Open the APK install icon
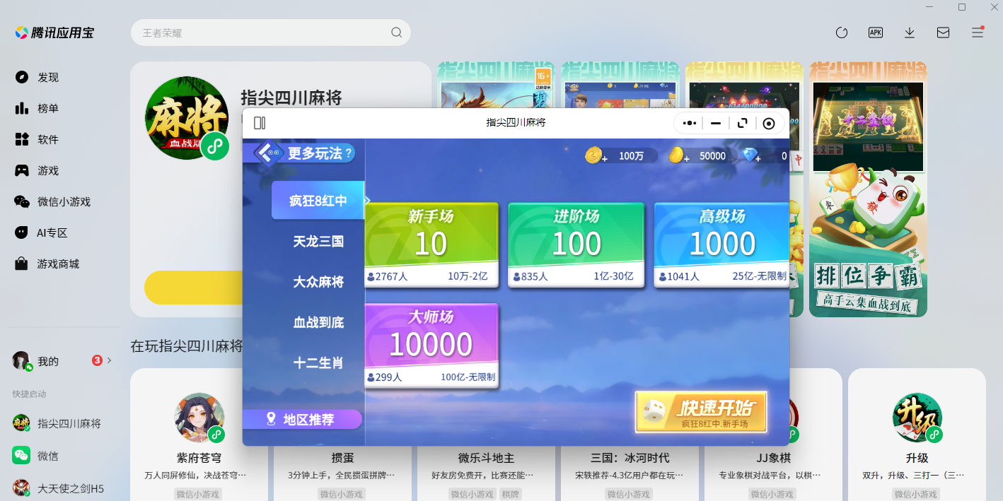Image resolution: width=1003 pixels, height=501 pixels. tap(876, 33)
